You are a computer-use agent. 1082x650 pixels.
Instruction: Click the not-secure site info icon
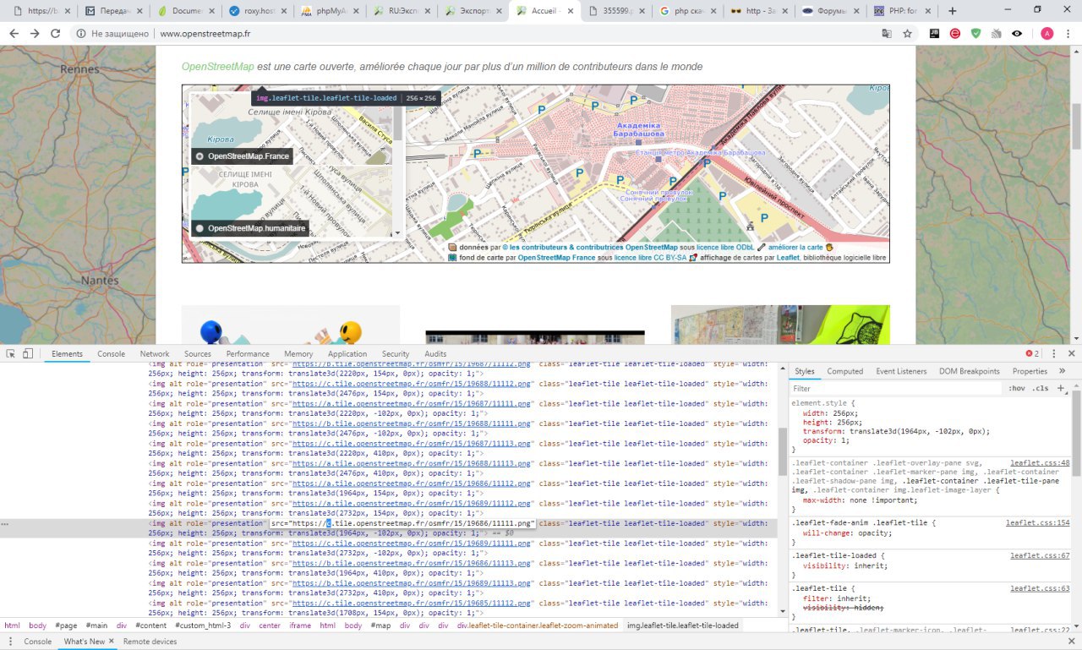coord(80,34)
